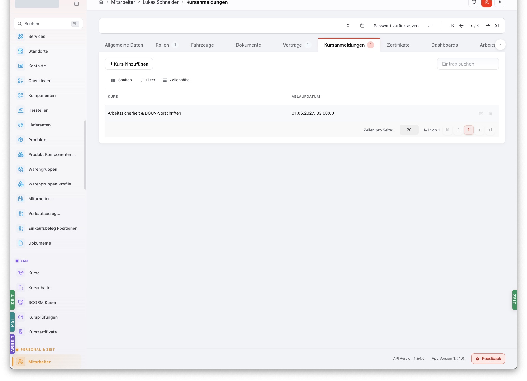Screen dimensions: 527x381
Task: Open the Verträge tab
Action: tap(297, 45)
